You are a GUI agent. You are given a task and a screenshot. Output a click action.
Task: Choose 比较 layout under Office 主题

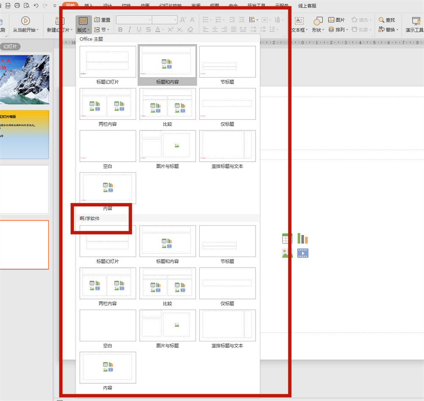click(167, 107)
